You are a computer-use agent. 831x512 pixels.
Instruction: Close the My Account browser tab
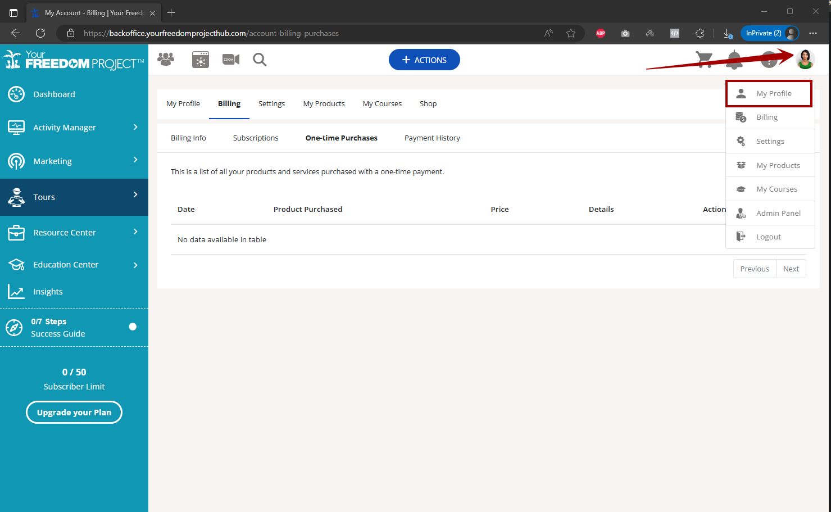click(152, 13)
